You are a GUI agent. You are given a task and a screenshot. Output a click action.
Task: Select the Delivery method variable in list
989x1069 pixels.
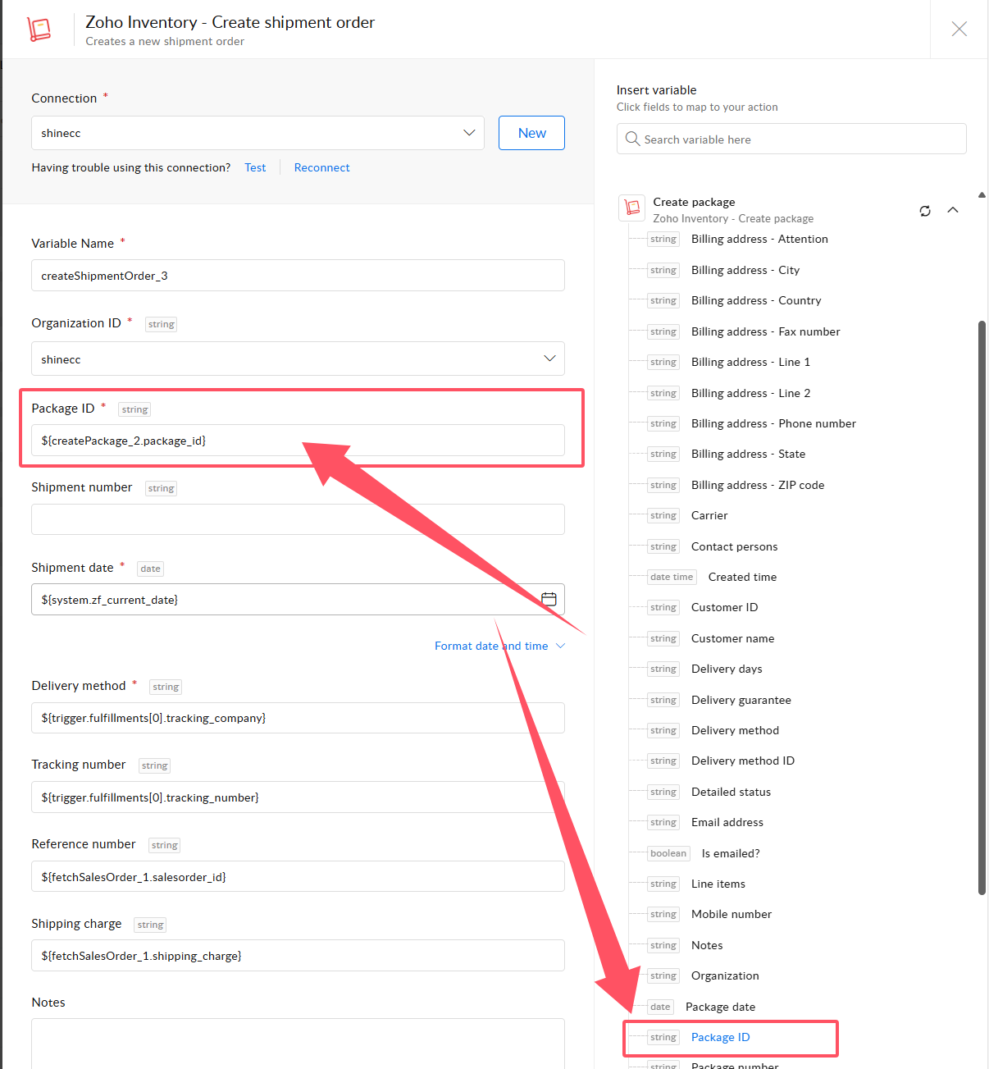point(735,730)
